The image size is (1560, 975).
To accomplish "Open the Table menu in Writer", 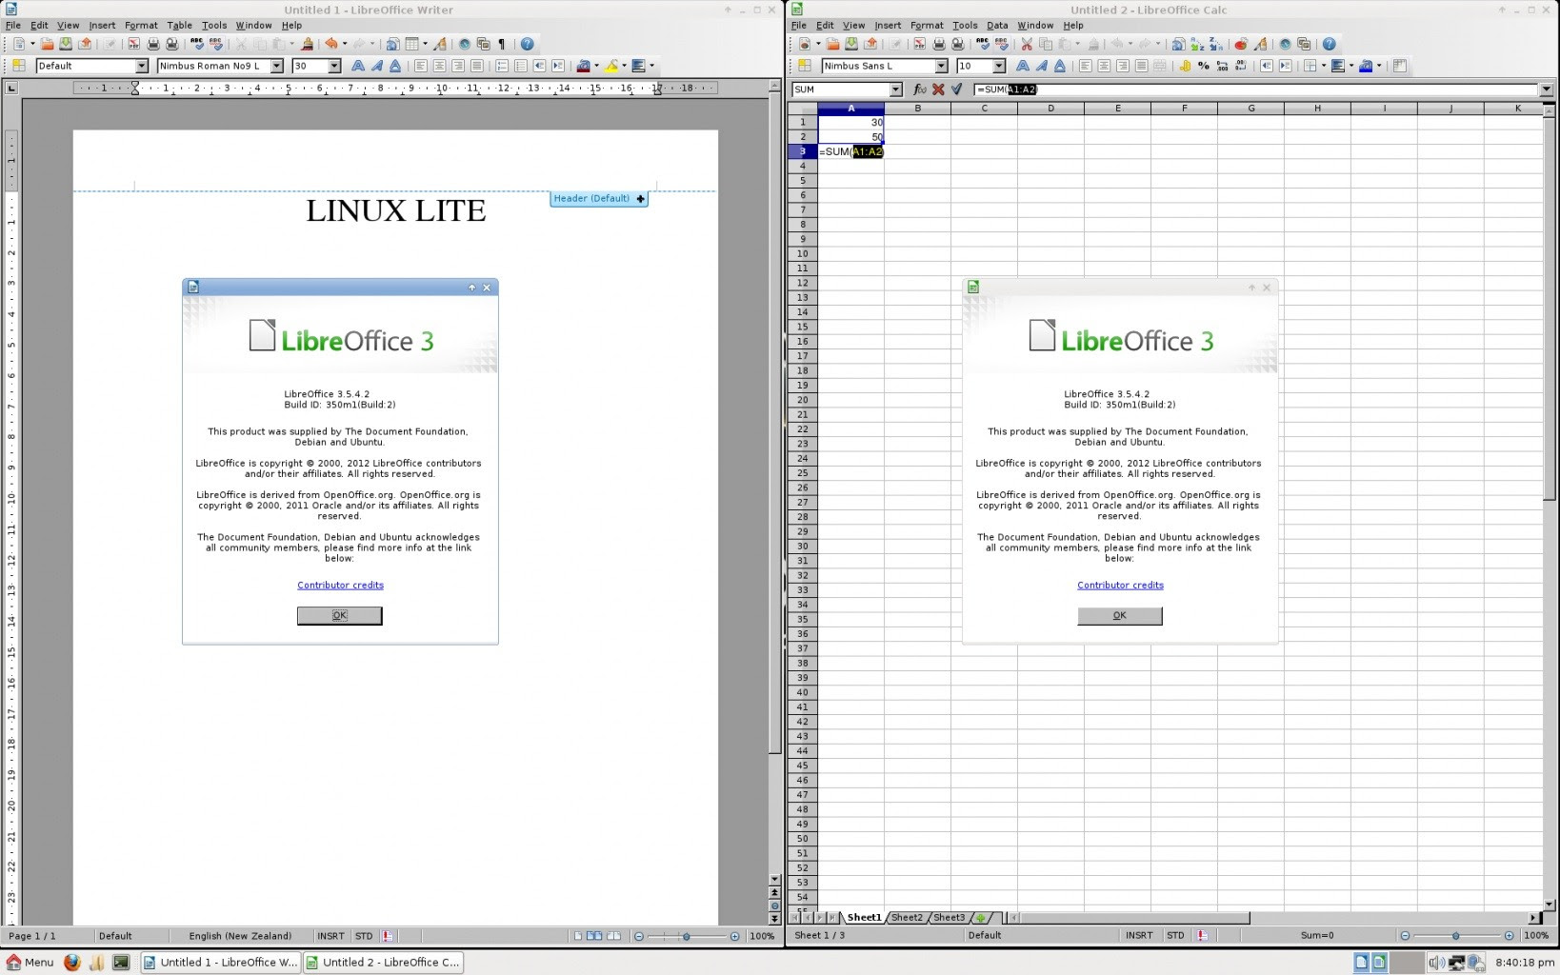I will pyautogui.click(x=180, y=26).
